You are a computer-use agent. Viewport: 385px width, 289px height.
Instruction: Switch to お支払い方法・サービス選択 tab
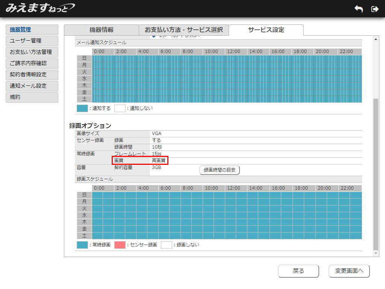click(x=184, y=30)
